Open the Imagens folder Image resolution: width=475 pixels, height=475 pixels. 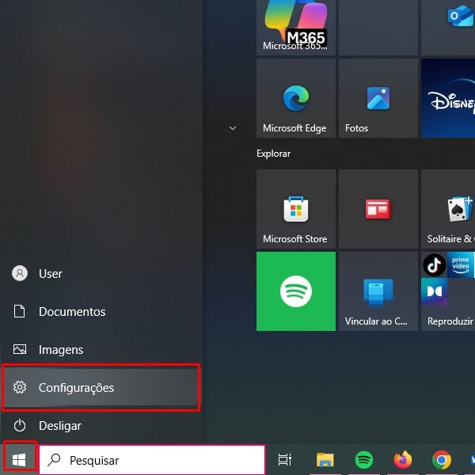click(101, 350)
